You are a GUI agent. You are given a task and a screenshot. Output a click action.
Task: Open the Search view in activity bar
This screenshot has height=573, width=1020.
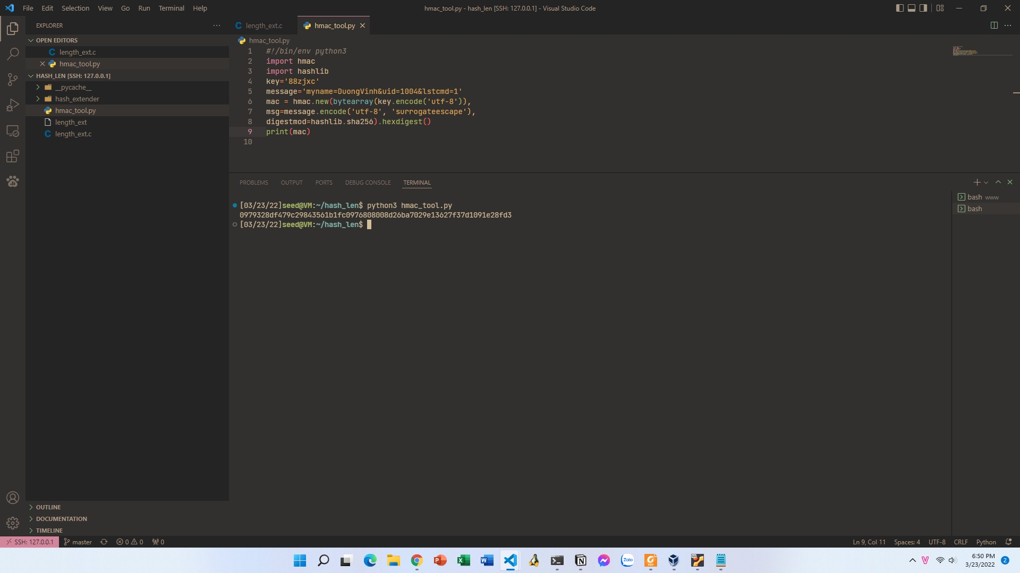point(13,54)
